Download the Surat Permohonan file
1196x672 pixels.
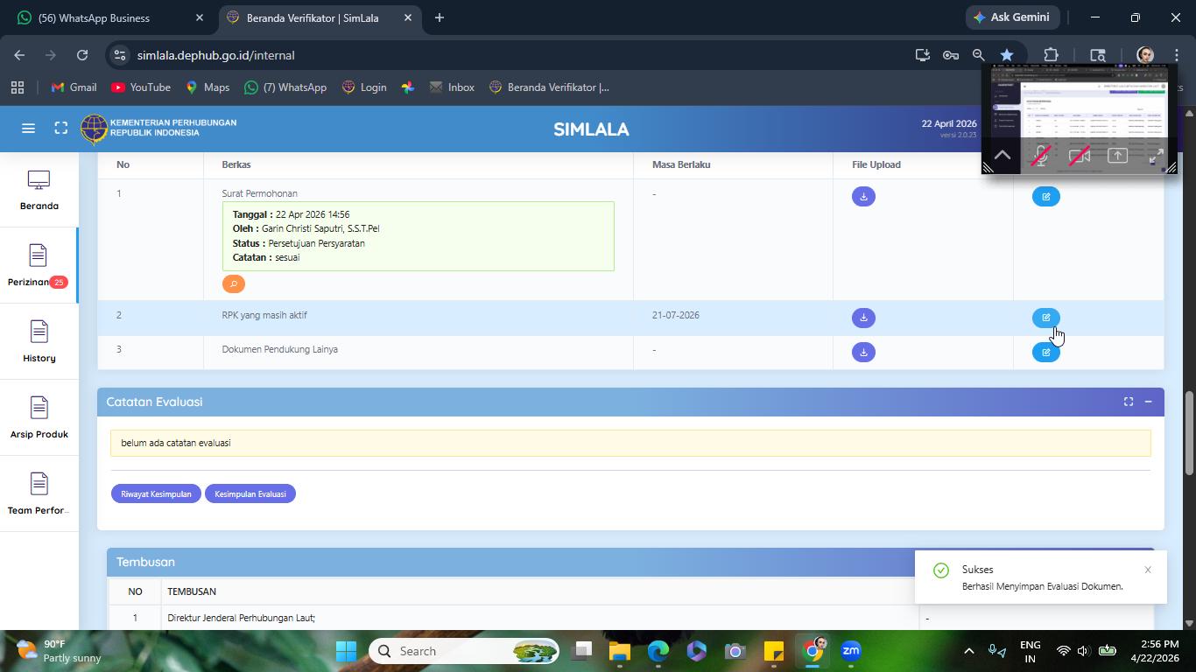[x=863, y=196]
